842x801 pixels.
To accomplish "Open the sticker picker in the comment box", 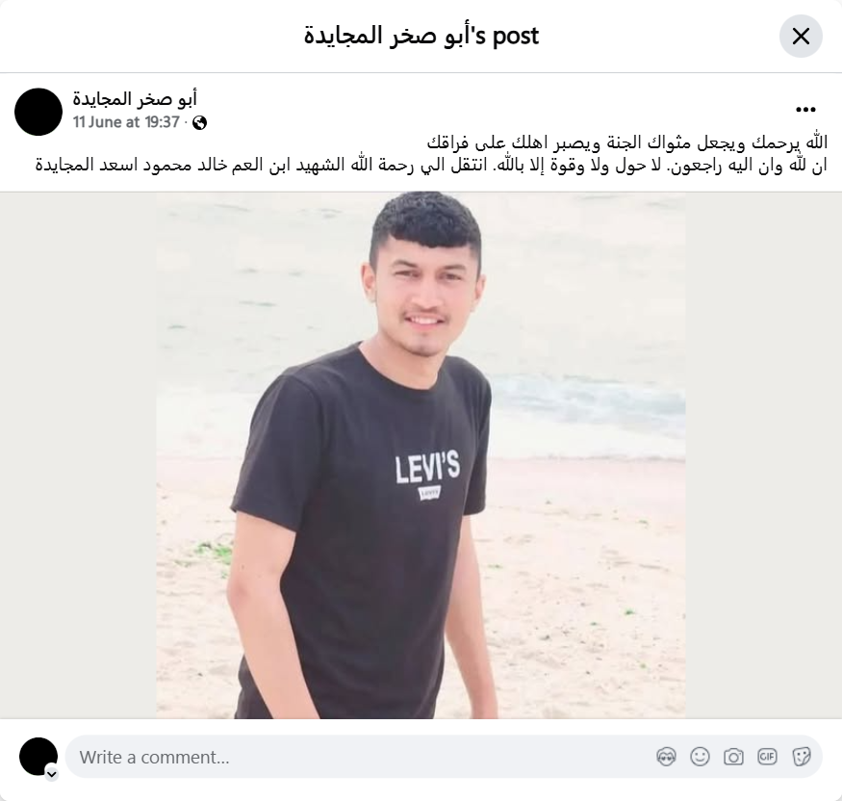I will [x=801, y=757].
